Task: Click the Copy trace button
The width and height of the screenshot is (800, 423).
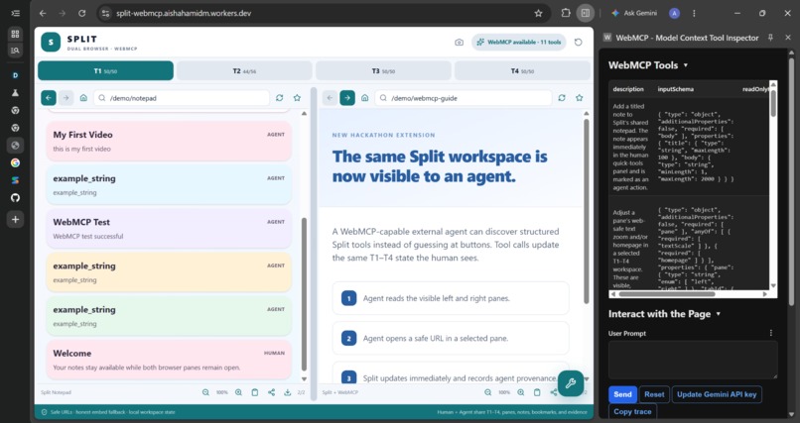Action: click(x=632, y=411)
